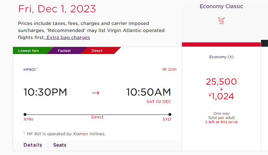This screenshot has width=268, height=155.
Task: Open the Seats view
Action: click(x=60, y=145)
